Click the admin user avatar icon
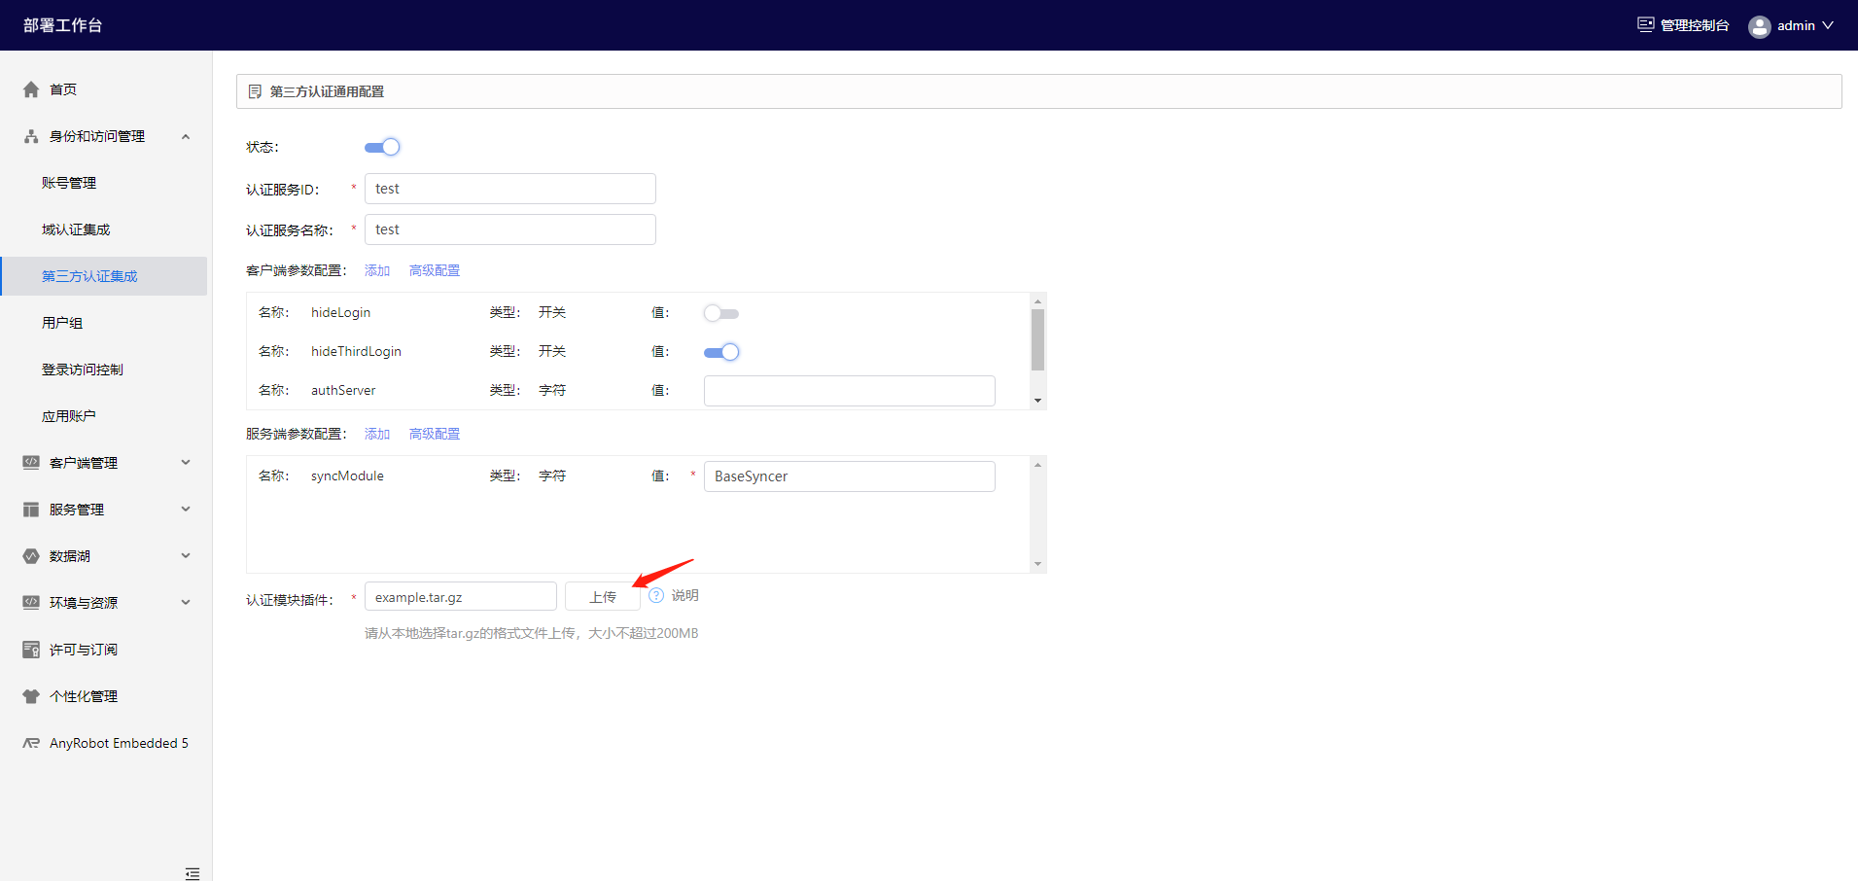 [1759, 26]
